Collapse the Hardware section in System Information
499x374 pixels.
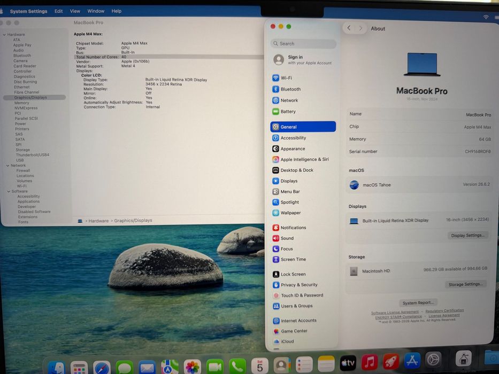click(x=4, y=34)
